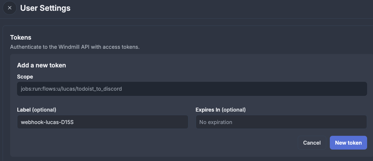Click the Tokens section heading

coord(21,38)
